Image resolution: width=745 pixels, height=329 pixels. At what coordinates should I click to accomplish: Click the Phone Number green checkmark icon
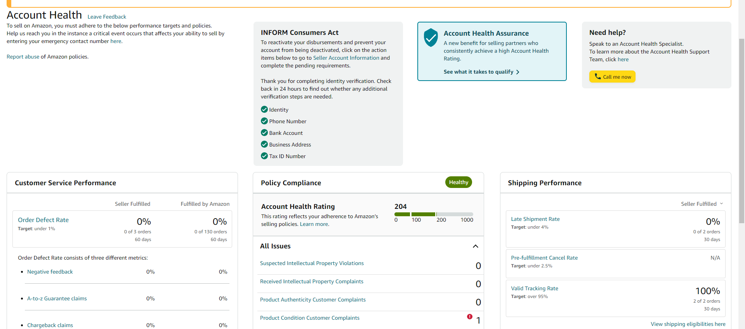point(264,121)
